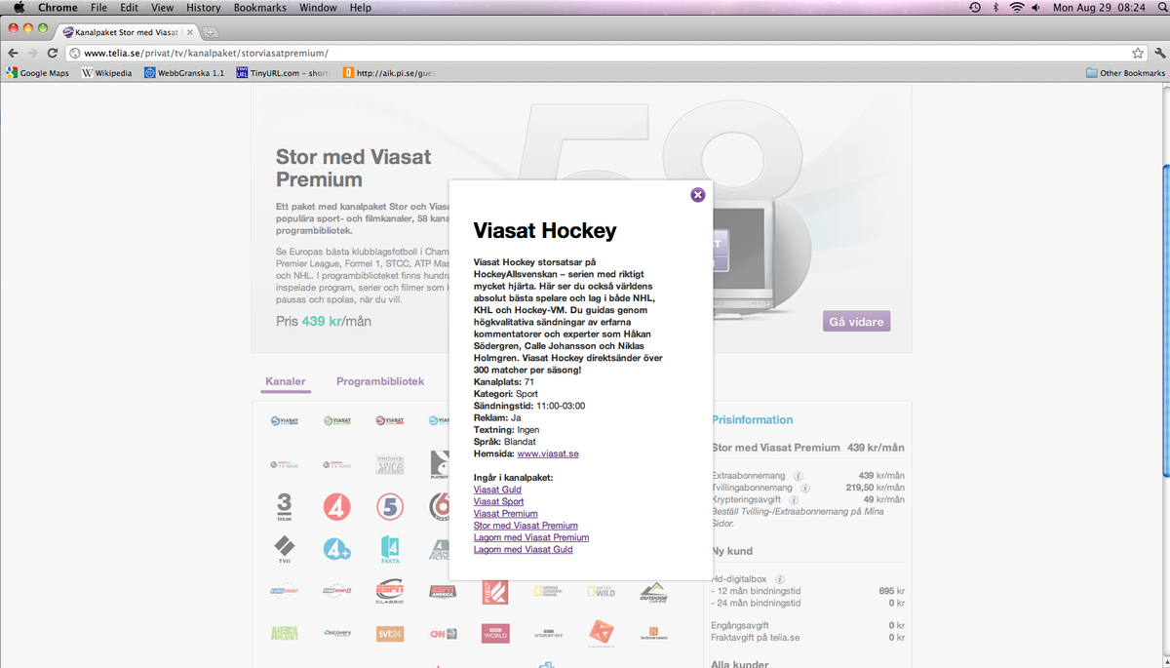Open the Wi-Fi status menu
The image size is (1170, 668).
(x=1017, y=8)
